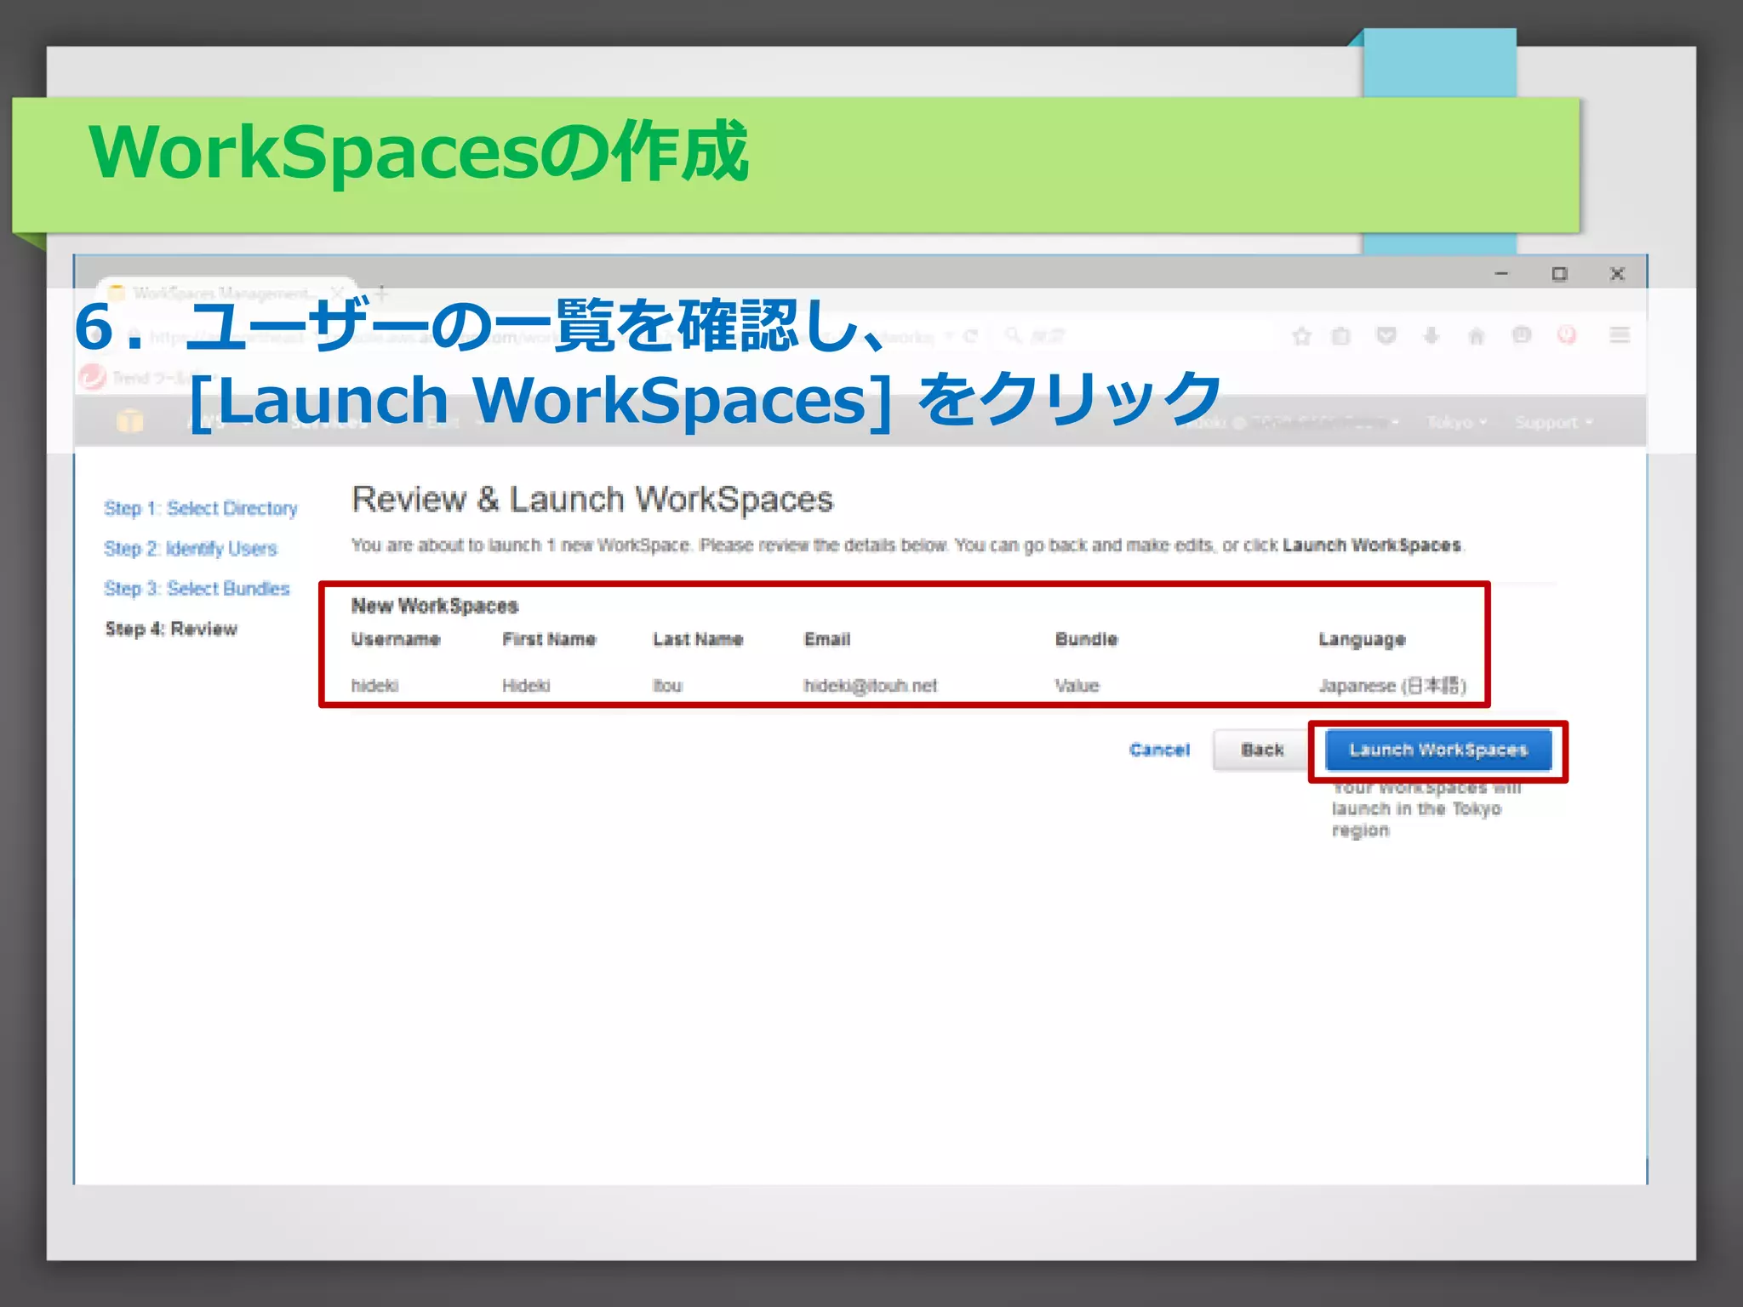Select the WorkSpaces Management browser tab

[226, 294]
